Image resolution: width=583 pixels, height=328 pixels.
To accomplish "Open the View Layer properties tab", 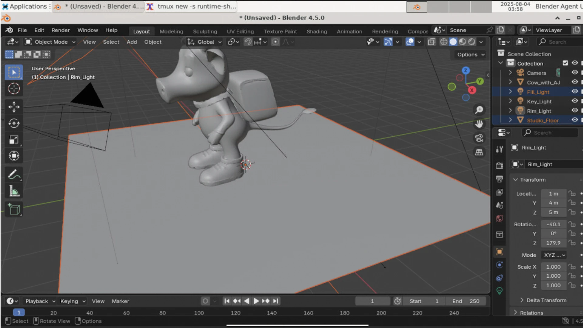I will (x=499, y=192).
